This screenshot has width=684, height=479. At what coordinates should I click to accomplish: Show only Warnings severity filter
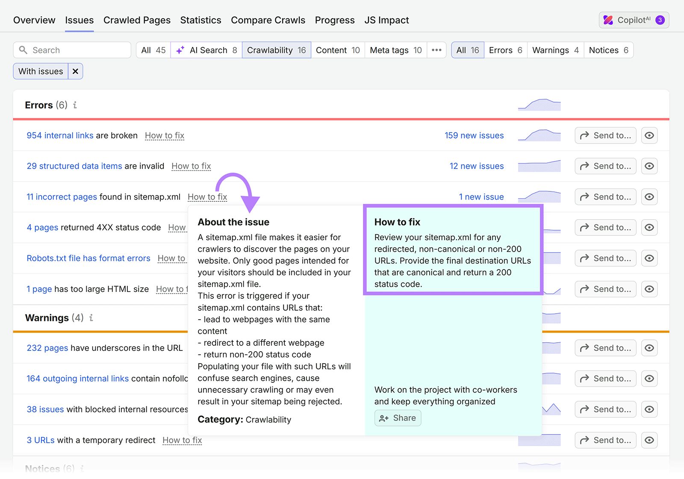click(555, 50)
